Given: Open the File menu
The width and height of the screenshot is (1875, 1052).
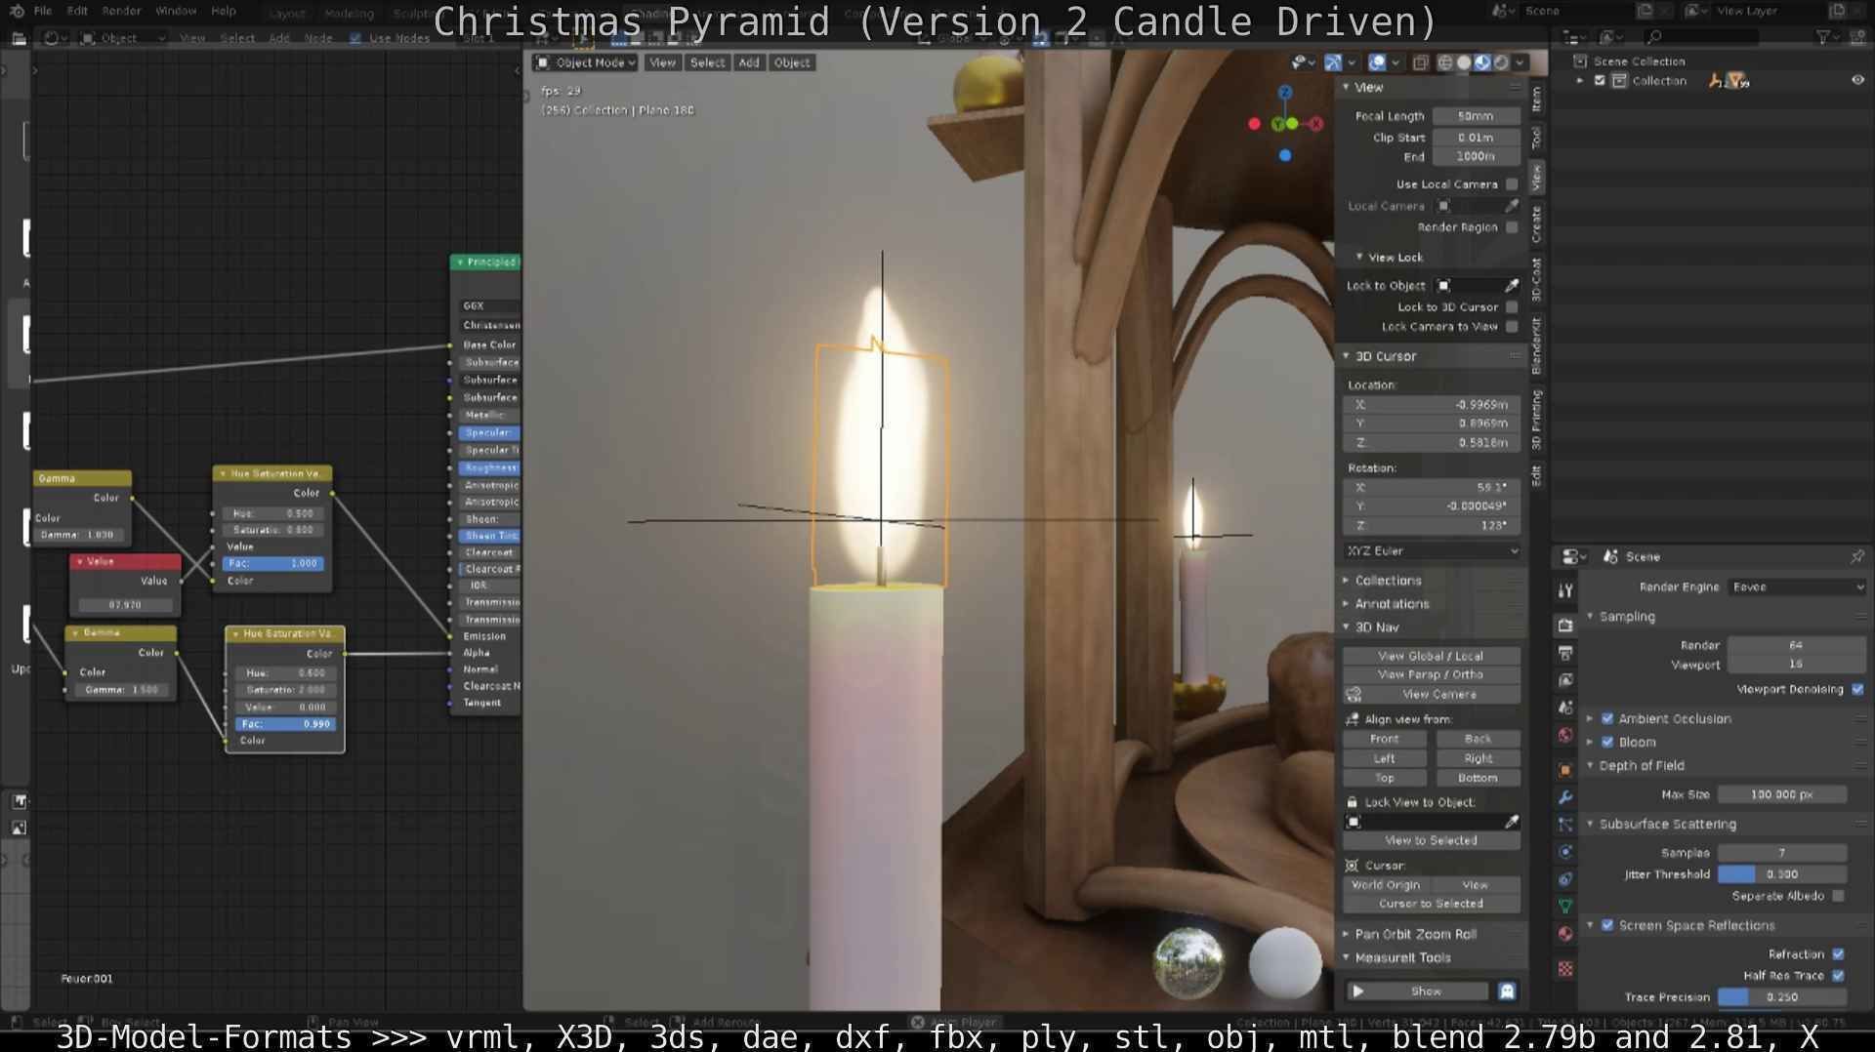Looking at the screenshot, I should point(43,11).
